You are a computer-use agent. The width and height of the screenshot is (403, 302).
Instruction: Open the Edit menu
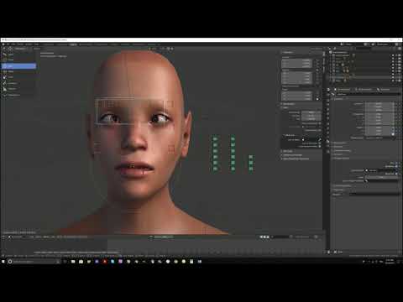13,44
